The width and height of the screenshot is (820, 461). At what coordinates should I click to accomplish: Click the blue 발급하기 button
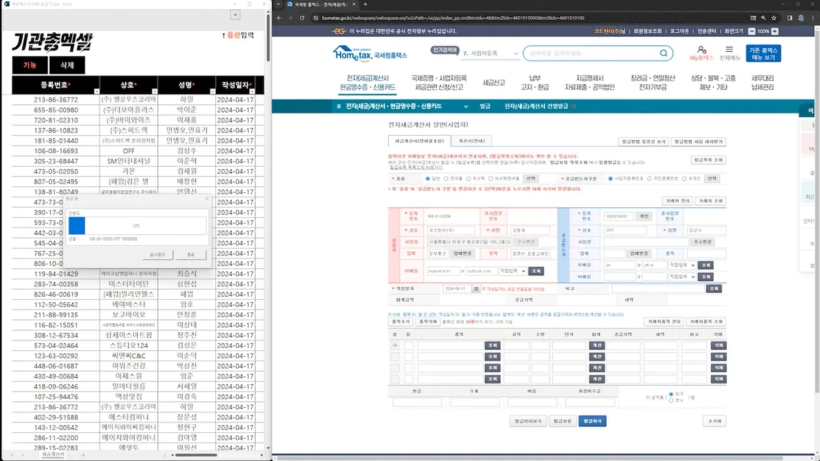click(x=592, y=421)
